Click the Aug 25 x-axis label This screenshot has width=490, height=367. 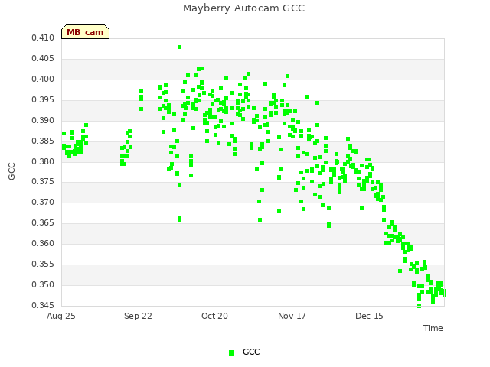click(x=61, y=316)
